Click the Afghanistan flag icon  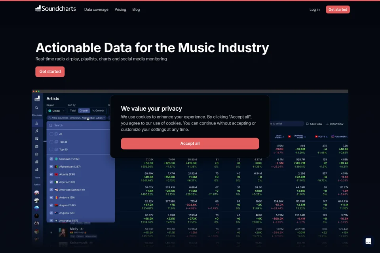(56, 166)
